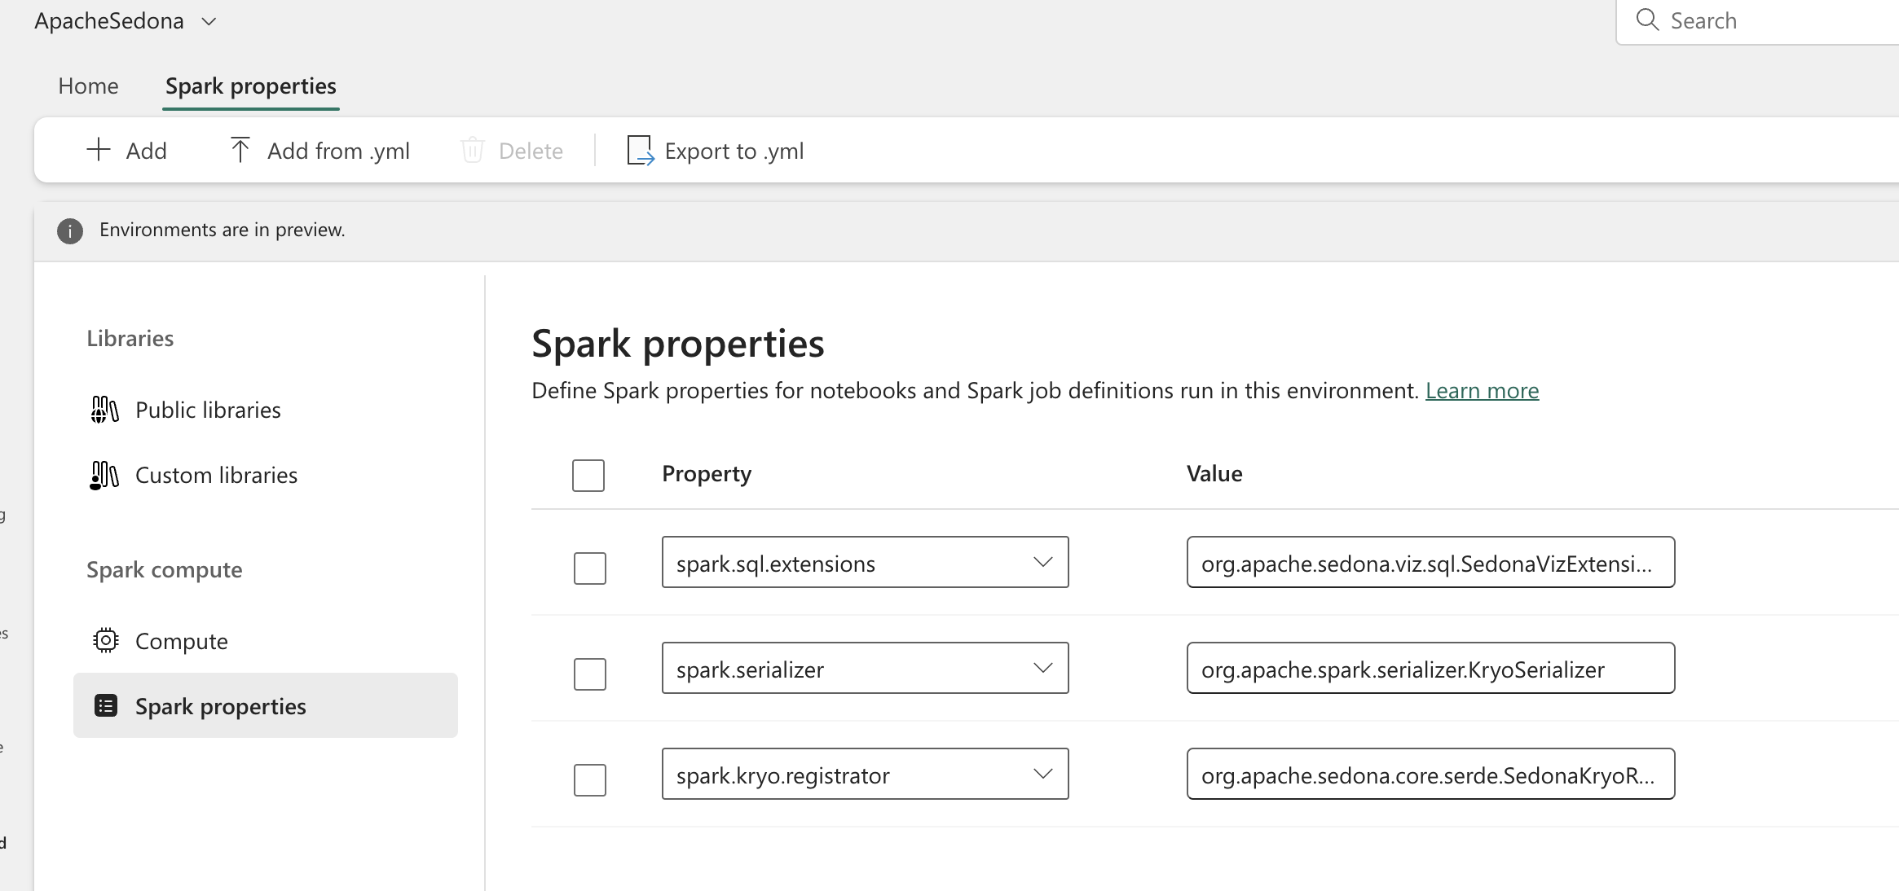Expand the spark.serializer property dropdown
1899x891 pixels.
pyautogui.click(x=1042, y=668)
